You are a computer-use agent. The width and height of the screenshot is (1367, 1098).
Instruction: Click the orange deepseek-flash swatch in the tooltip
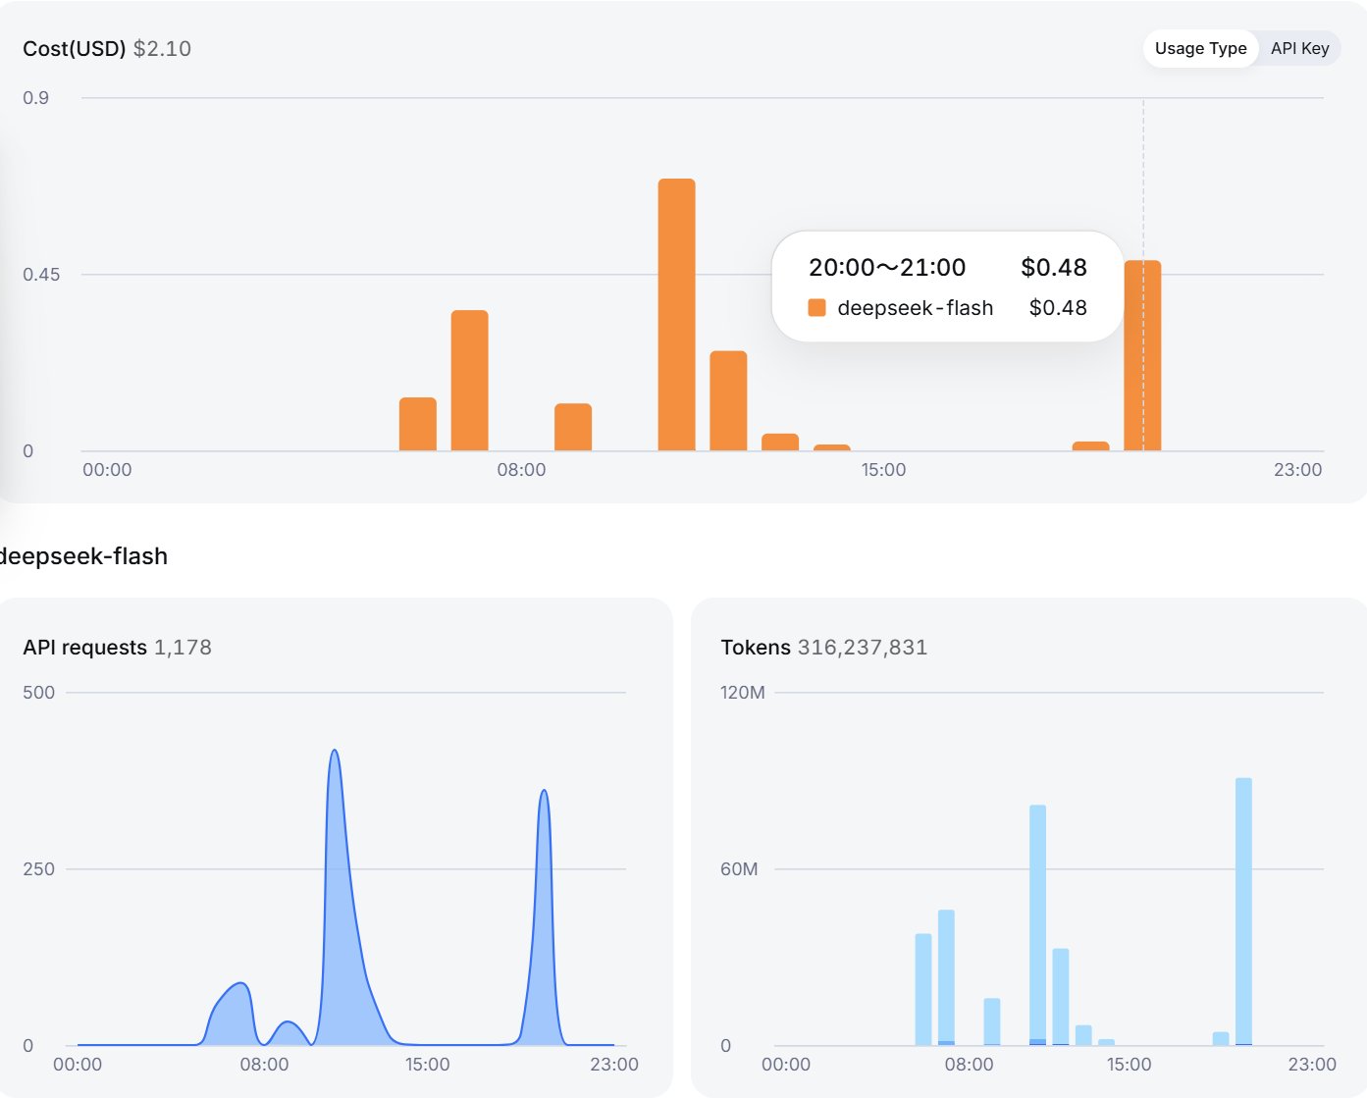pos(816,308)
